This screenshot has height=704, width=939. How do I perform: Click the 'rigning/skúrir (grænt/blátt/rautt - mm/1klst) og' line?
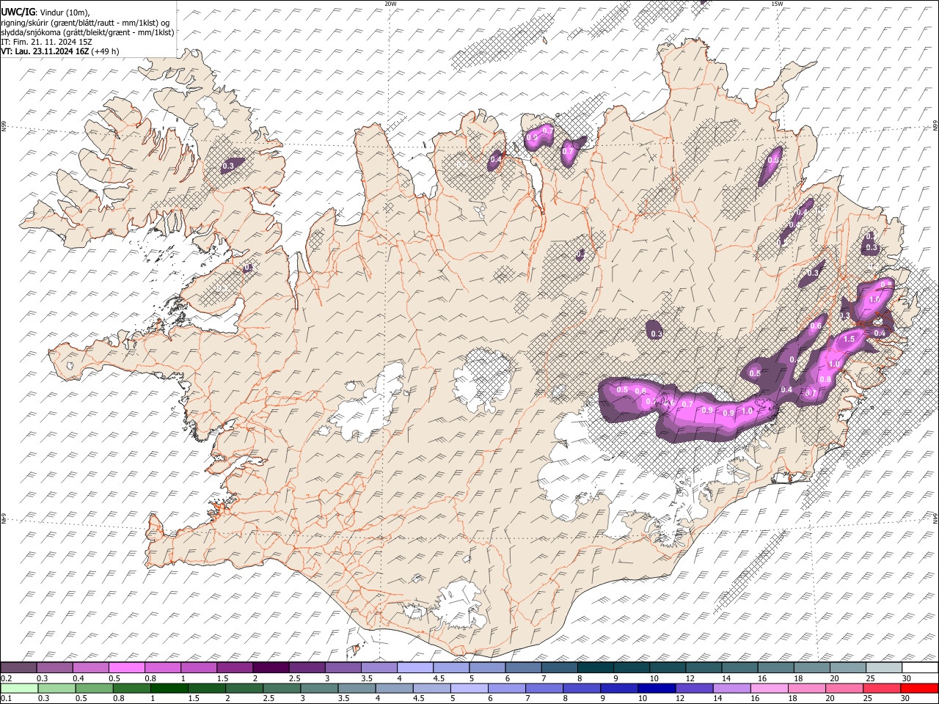click(85, 23)
